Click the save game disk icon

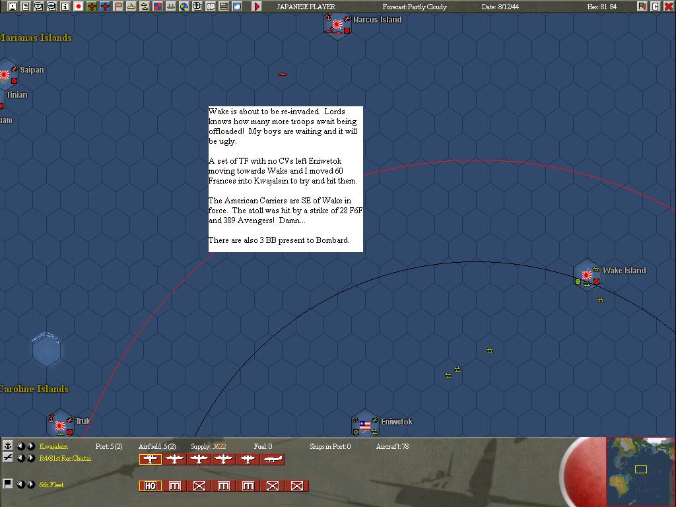click(13, 7)
